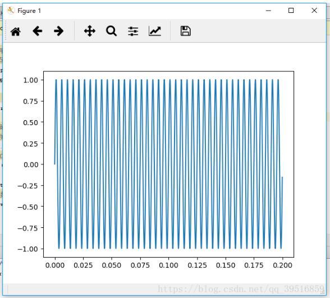Click the y-axis label 0.50
Screen dimensions: 330x298
[x=30, y=122]
